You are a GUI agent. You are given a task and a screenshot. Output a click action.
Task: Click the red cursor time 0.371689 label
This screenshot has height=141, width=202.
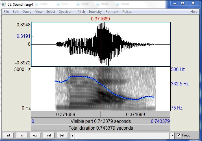pyautogui.click(x=100, y=19)
